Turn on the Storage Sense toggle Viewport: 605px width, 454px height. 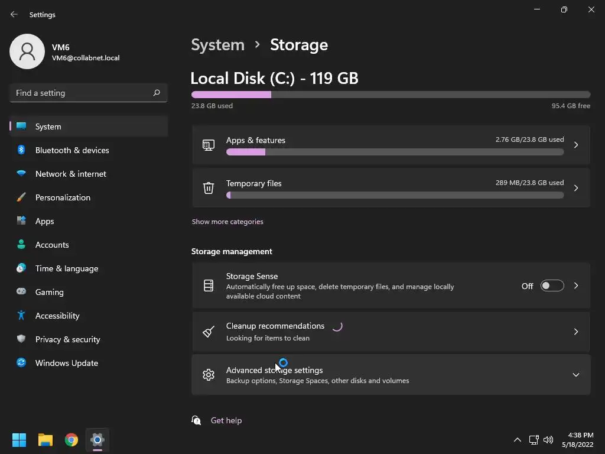click(552, 286)
